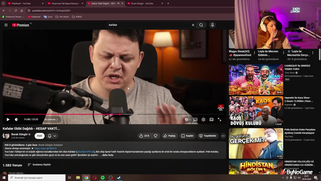Start voice search with microphone

pyautogui.click(x=212, y=25)
